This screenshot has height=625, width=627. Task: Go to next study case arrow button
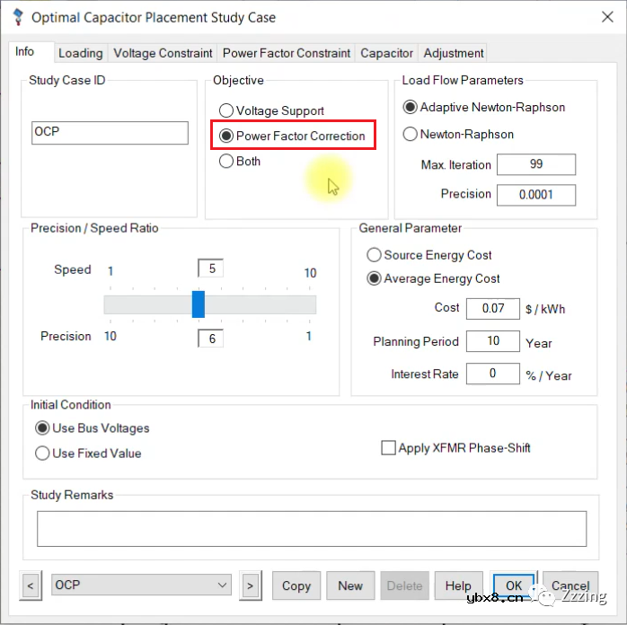(x=250, y=585)
